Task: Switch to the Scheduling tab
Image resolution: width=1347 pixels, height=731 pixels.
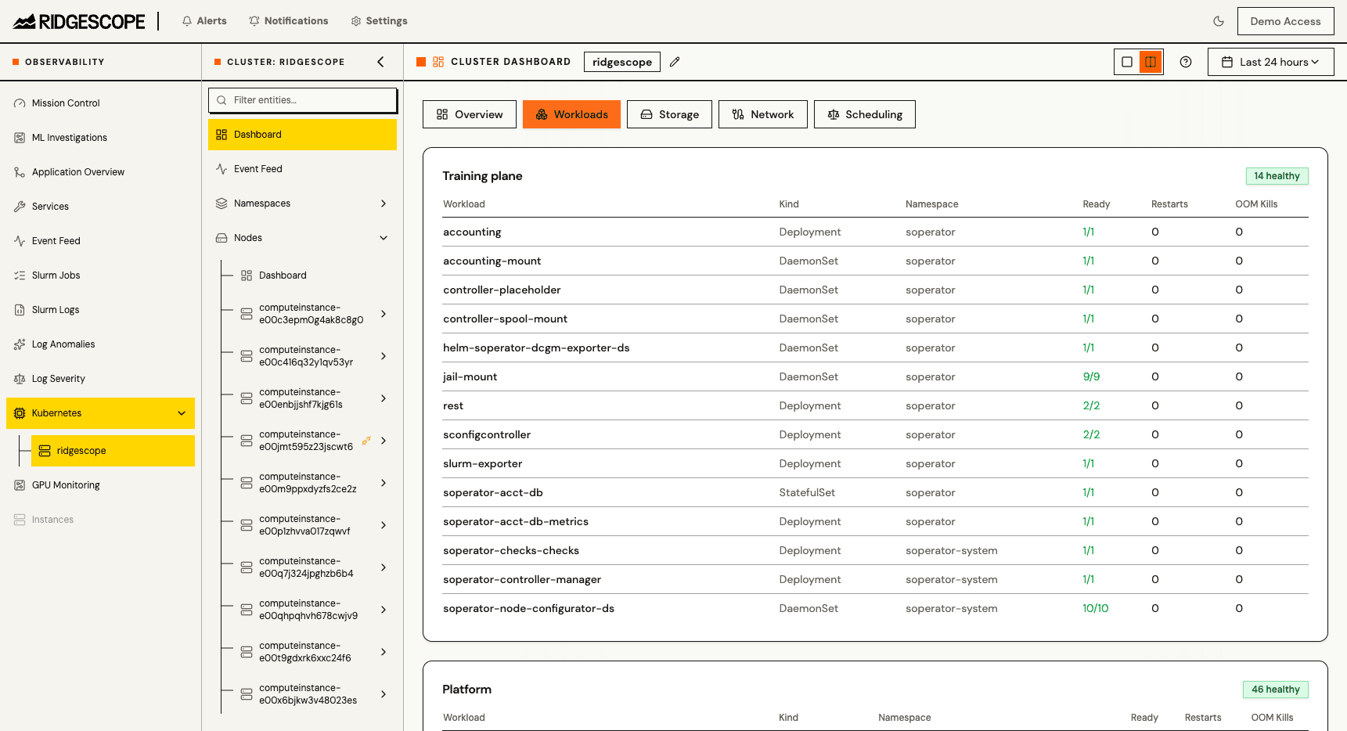Action: click(x=865, y=114)
